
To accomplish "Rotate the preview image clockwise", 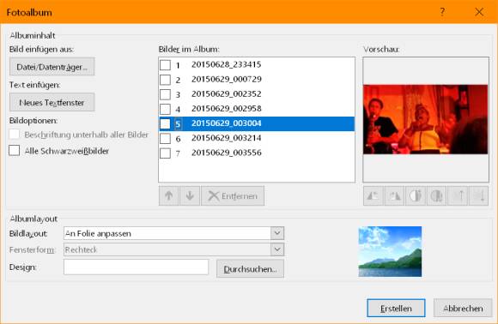I will coord(394,196).
